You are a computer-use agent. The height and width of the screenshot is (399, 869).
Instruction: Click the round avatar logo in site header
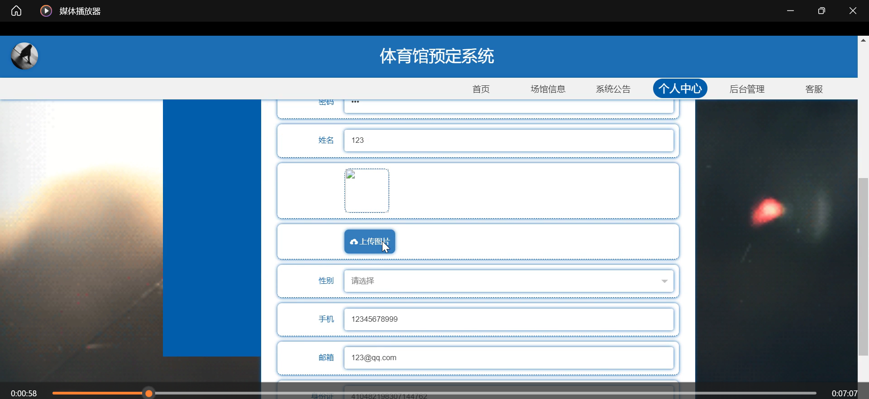coord(24,56)
